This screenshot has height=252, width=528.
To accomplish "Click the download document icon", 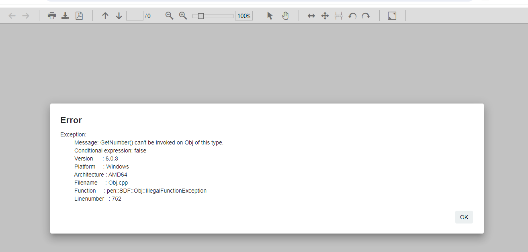I will click(x=65, y=16).
